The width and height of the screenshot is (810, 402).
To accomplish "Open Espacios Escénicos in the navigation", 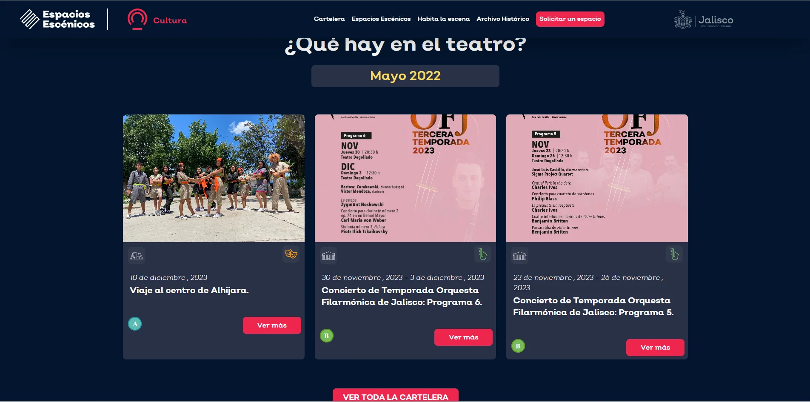I will click(381, 19).
